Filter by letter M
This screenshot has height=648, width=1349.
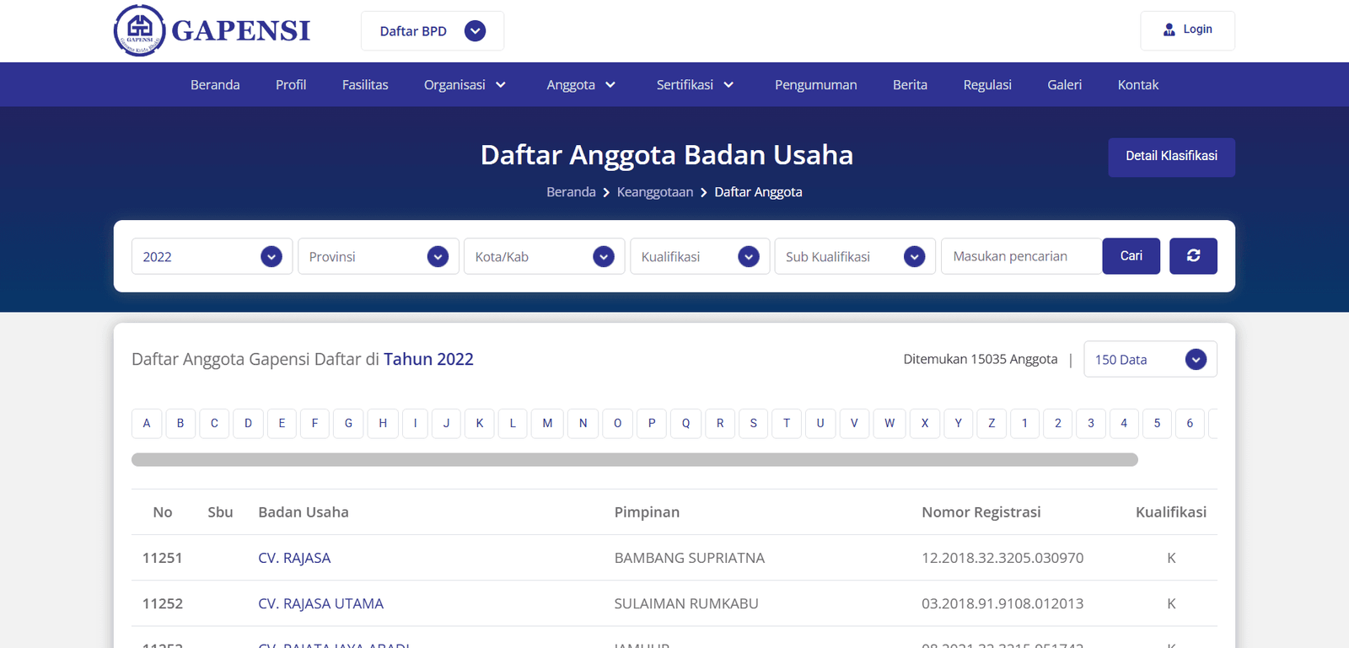point(547,423)
